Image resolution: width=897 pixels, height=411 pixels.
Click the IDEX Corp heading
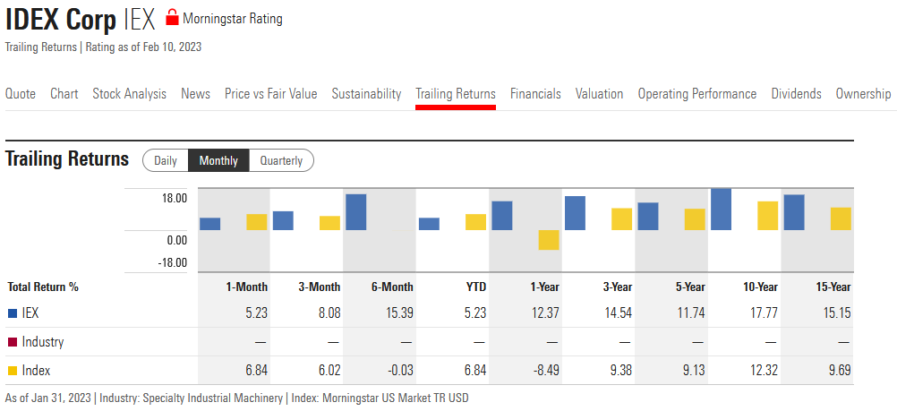[61, 20]
